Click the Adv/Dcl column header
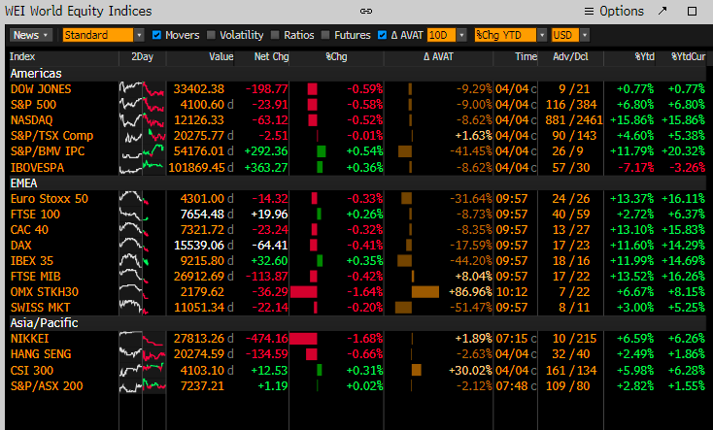 coord(570,57)
